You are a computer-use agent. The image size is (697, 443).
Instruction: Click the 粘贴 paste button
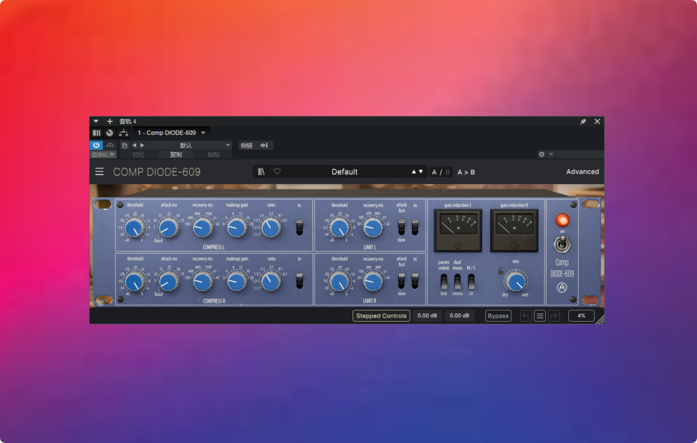coord(213,155)
